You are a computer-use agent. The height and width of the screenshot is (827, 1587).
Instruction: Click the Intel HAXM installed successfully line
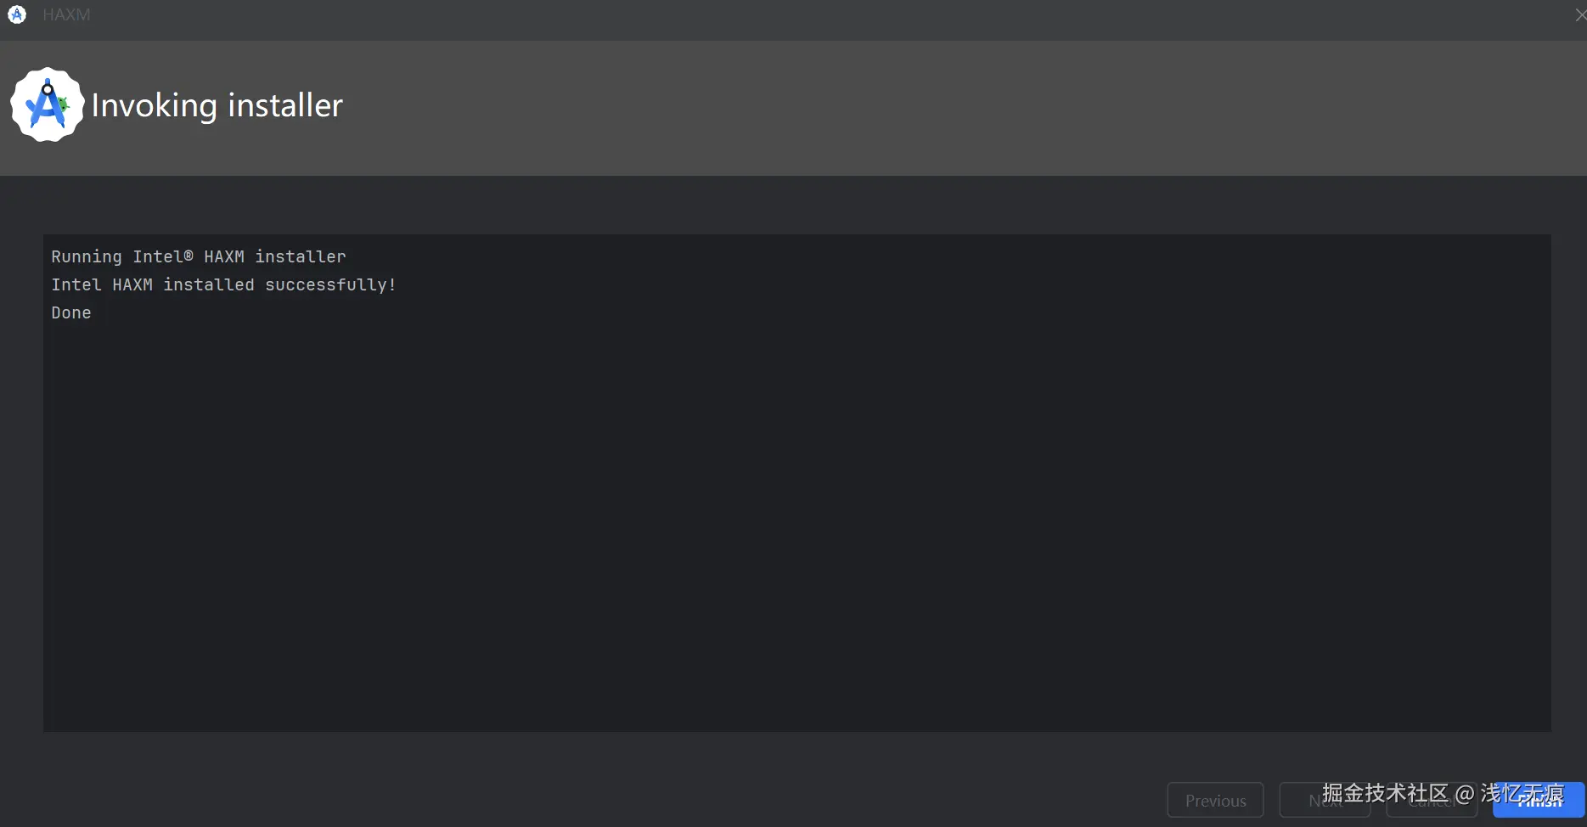tap(223, 284)
